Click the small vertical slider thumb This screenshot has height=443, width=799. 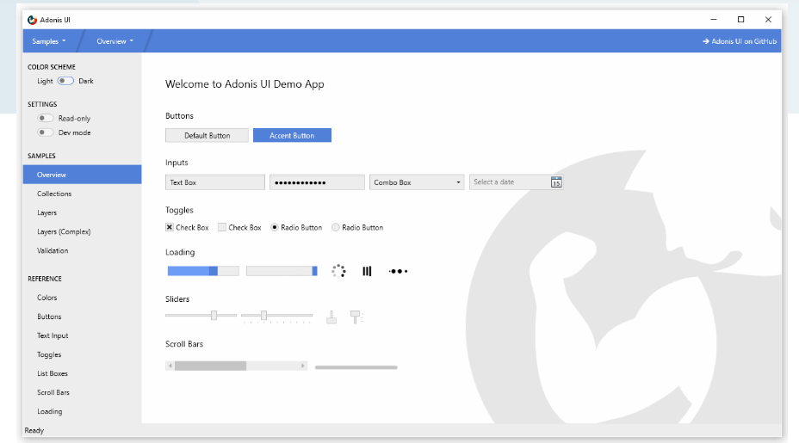pos(331,320)
